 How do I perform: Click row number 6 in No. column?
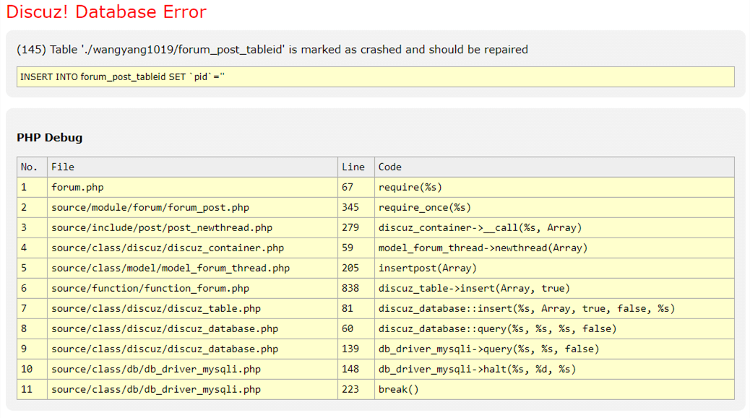[32, 289]
